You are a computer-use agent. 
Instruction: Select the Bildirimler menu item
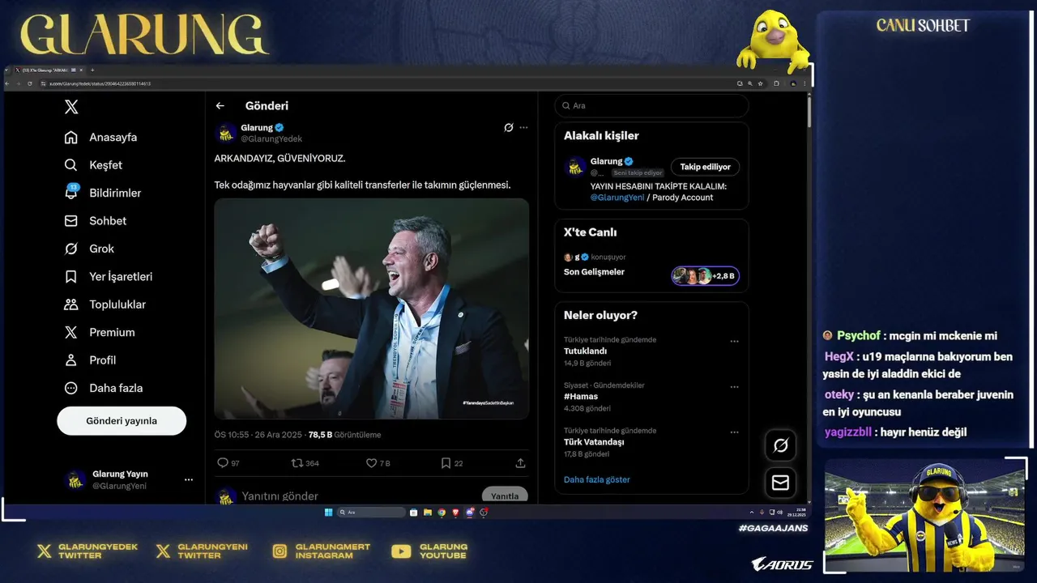click(x=103, y=193)
